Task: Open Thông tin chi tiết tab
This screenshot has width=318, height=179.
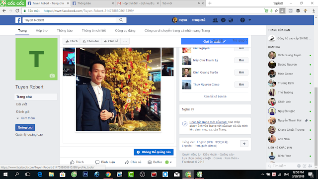Action: coord(94,31)
